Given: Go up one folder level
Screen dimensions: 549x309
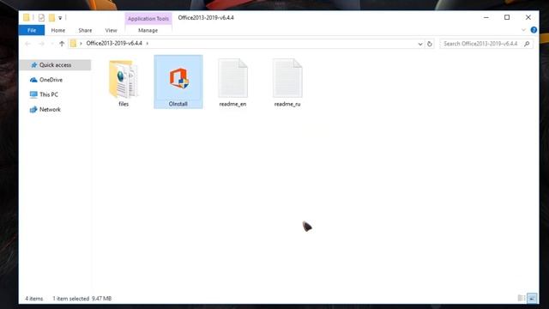Looking at the screenshot, I should (x=62, y=44).
